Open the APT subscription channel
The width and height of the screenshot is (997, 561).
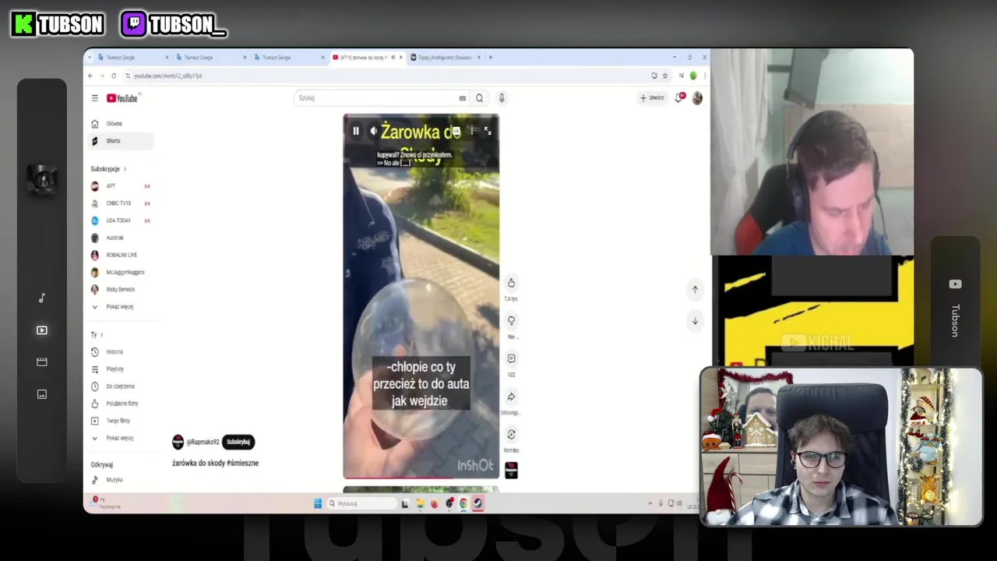pos(121,186)
